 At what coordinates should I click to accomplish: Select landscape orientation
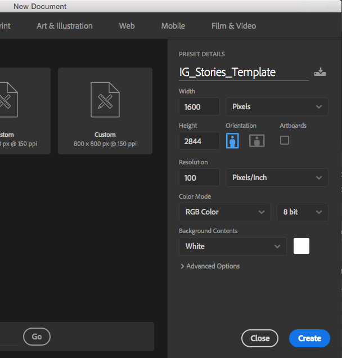[256, 140]
